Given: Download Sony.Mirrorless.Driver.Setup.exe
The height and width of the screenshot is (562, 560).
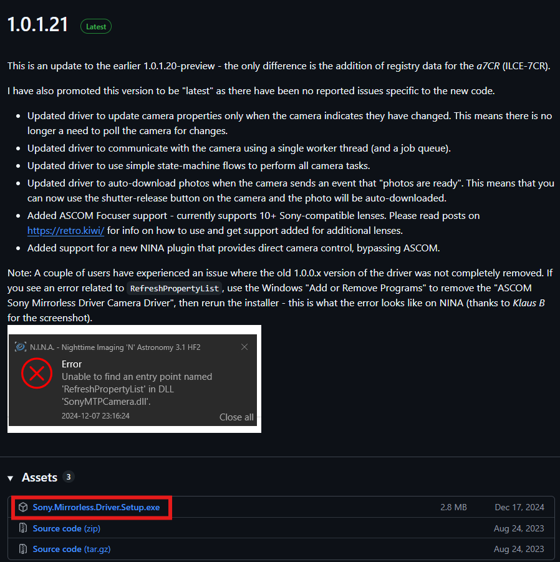Looking at the screenshot, I should point(97,507).
